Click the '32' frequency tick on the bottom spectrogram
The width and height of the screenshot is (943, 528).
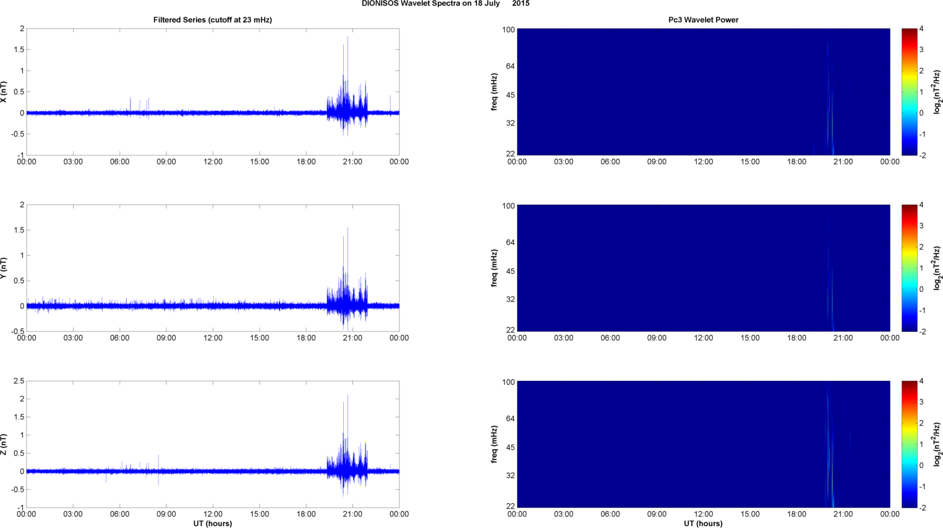point(510,475)
